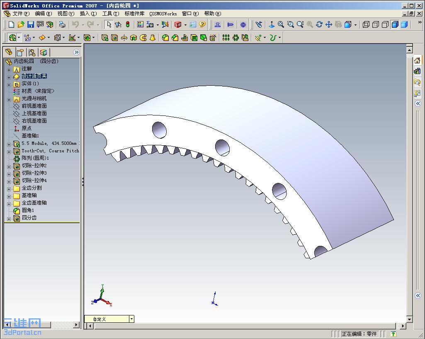Screen dimensions: 425x339
Task: Open the 视图(V) menu
Action: tap(66, 14)
